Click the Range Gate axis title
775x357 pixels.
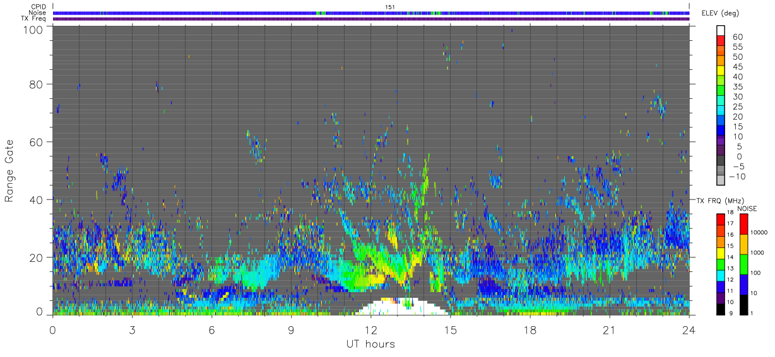click(10, 171)
